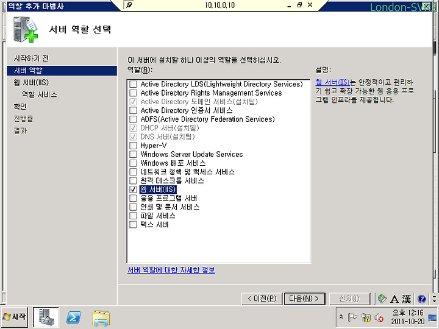Select 역할 서비스 step in sidebar
Viewport: 439px width, 329px height.
[40, 94]
